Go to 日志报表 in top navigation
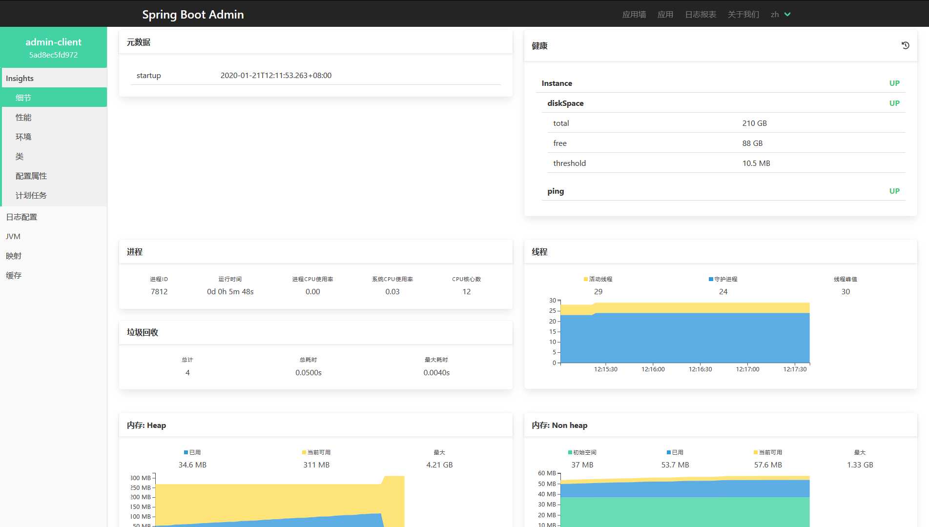This screenshot has width=929, height=527. (701, 15)
